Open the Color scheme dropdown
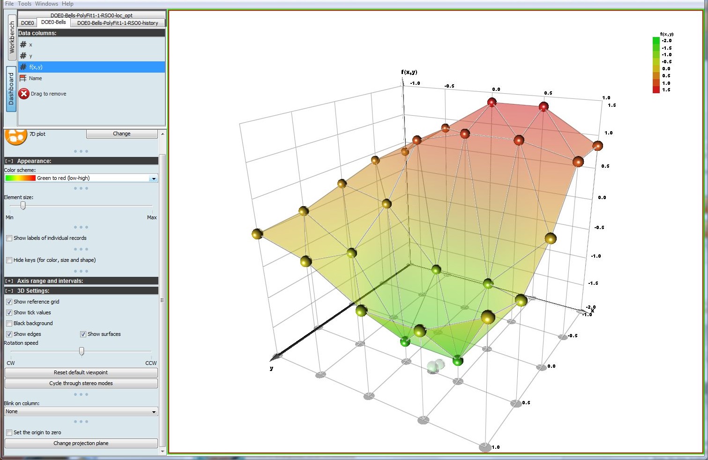Viewport: 708px width, 460px height. [x=153, y=178]
